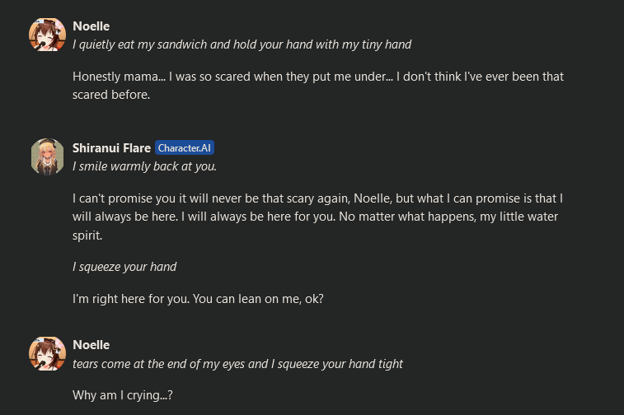Click the Character.AI badge
Viewport: 624px width, 415px height.
(x=185, y=148)
